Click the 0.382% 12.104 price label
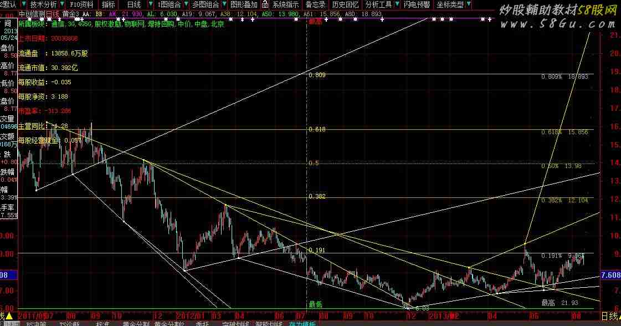 click(564, 200)
